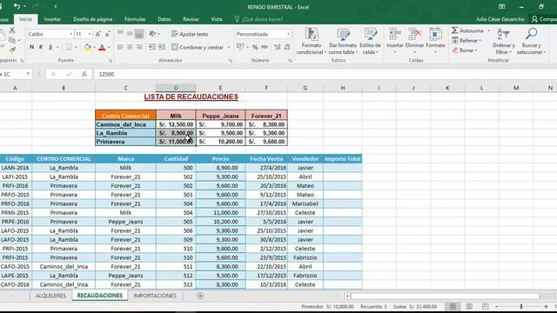Image resolution: width=557 pixels, height=313 pixels.
Task: Open font color dropdown arrow
Action: click(x=109, y=47)
